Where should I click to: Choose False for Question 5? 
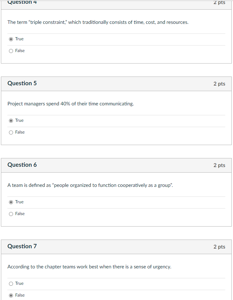(11, 132)
